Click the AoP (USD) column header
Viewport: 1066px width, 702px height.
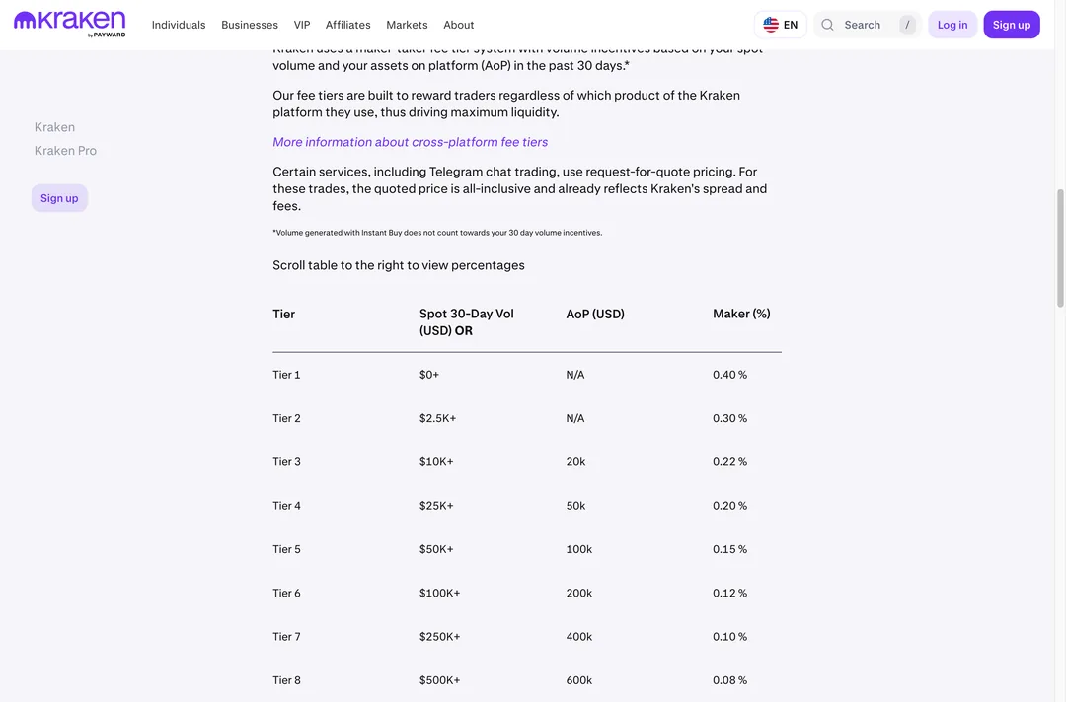click(595, 314)
